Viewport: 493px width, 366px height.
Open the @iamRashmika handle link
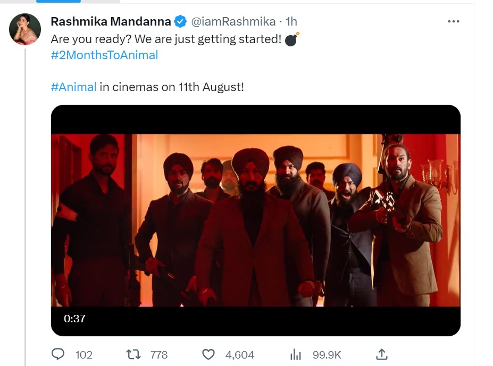coord(233,21)
